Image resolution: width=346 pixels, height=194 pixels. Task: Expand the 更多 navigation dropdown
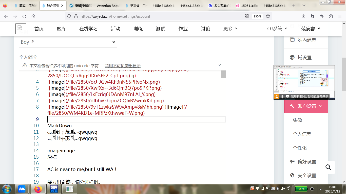[230, 29]
